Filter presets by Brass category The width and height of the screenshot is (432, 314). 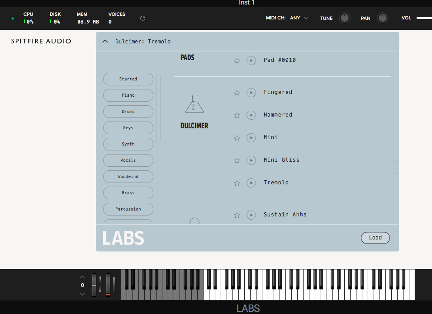(128, 192)
